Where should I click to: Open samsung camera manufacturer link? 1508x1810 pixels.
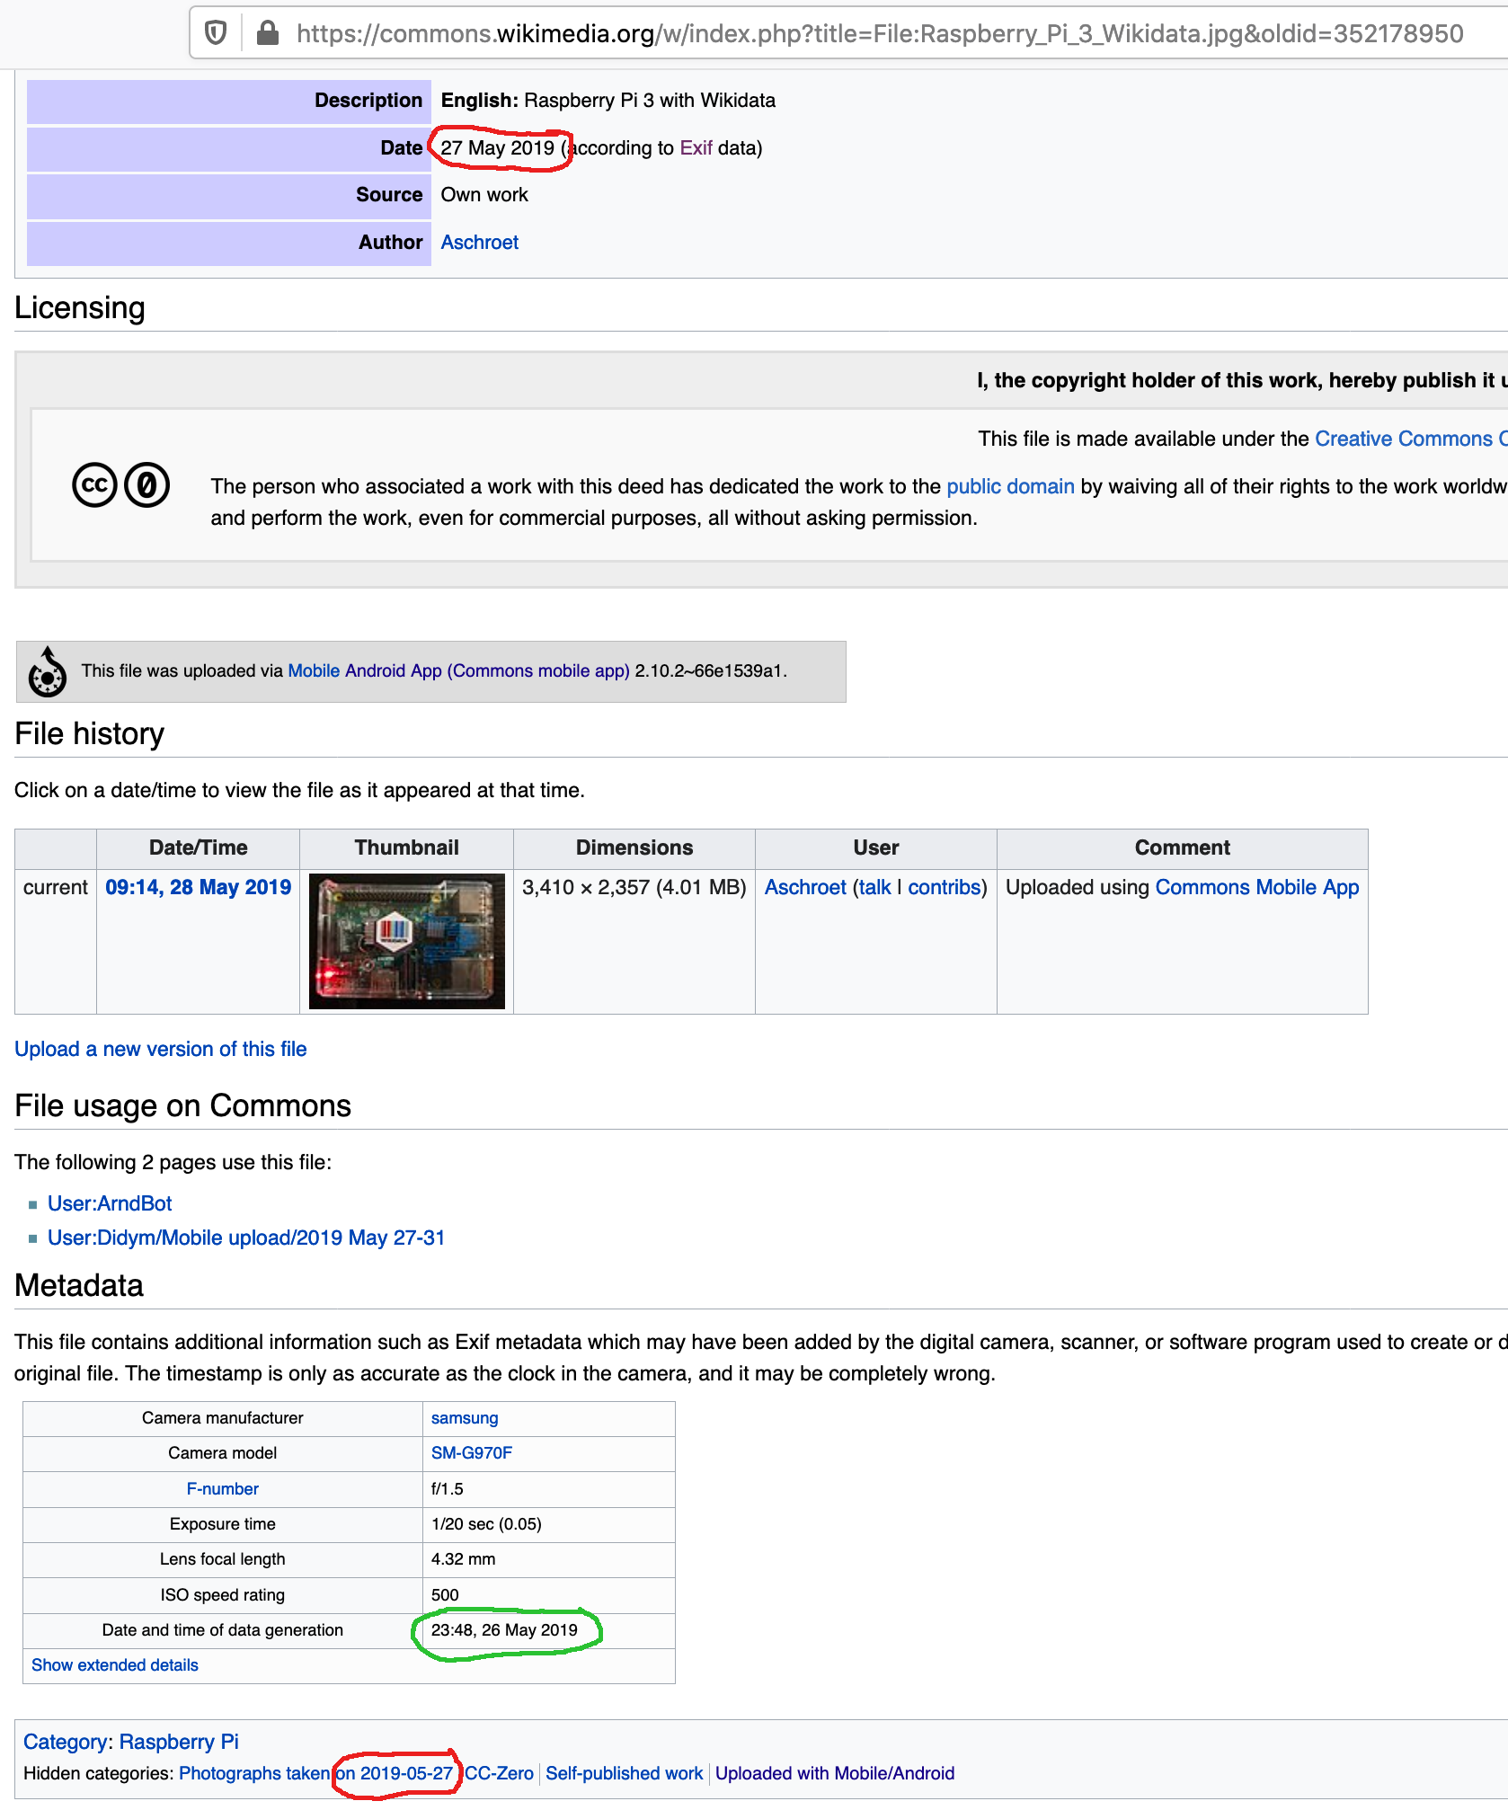(x=465, y=1418)
